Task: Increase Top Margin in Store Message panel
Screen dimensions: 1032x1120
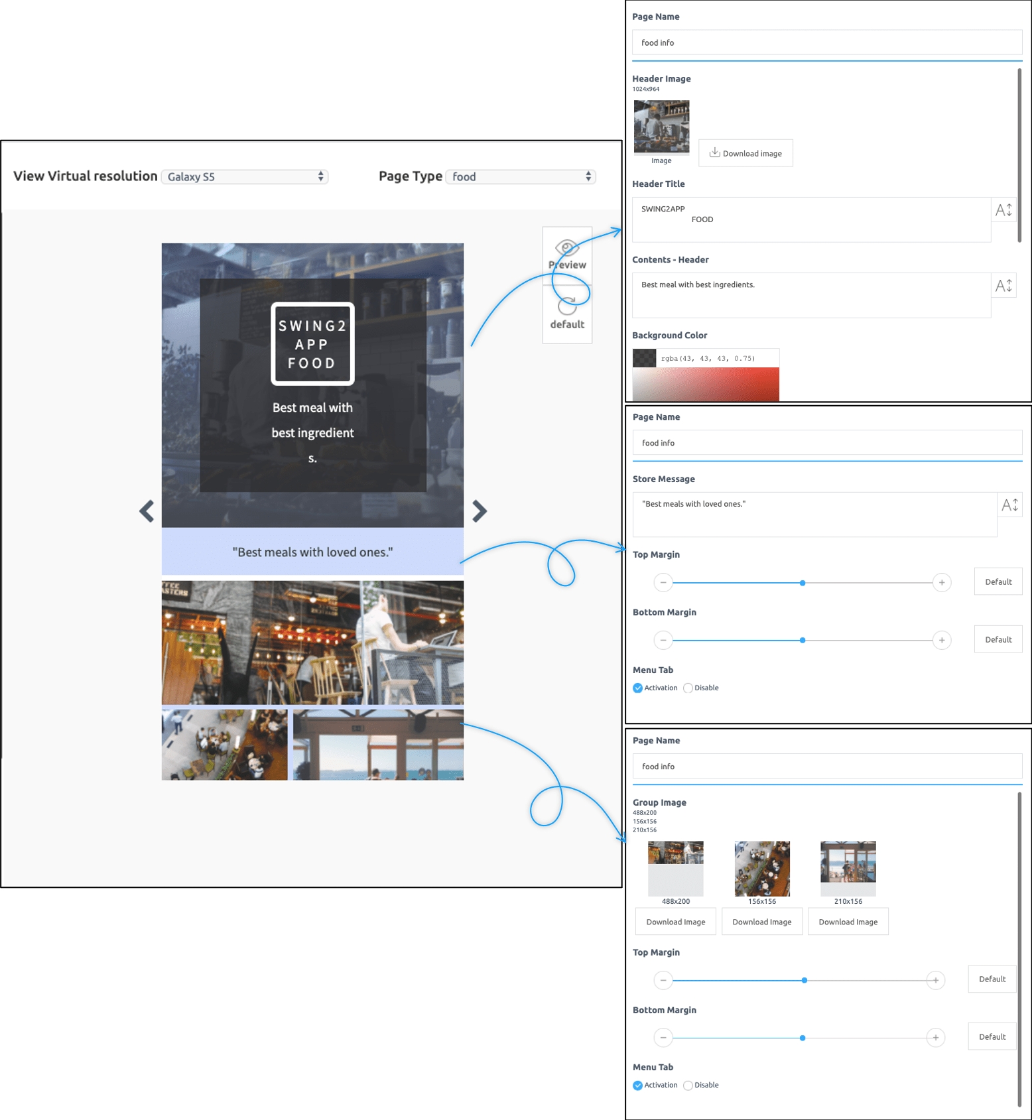Action: 942,583
